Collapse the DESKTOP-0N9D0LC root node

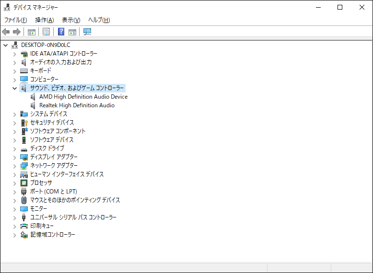click(6, 45)
